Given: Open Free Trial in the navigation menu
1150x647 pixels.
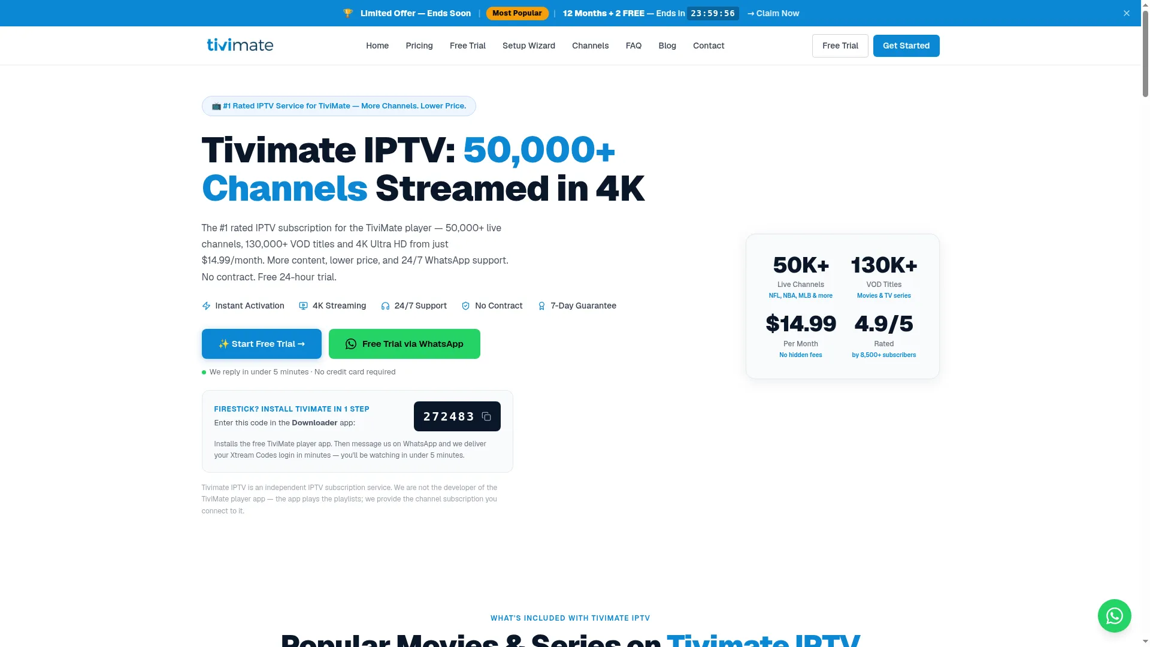Looking at the screenshot, I should tap(468, 46).
